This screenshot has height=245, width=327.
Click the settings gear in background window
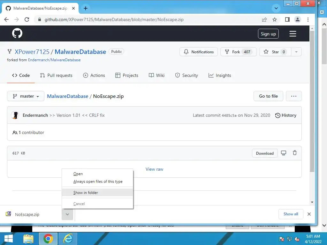click(322, 12)
